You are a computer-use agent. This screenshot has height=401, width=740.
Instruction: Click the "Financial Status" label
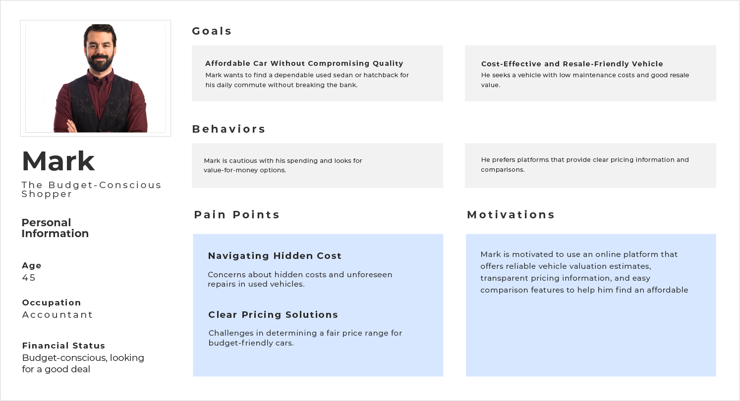63,346
